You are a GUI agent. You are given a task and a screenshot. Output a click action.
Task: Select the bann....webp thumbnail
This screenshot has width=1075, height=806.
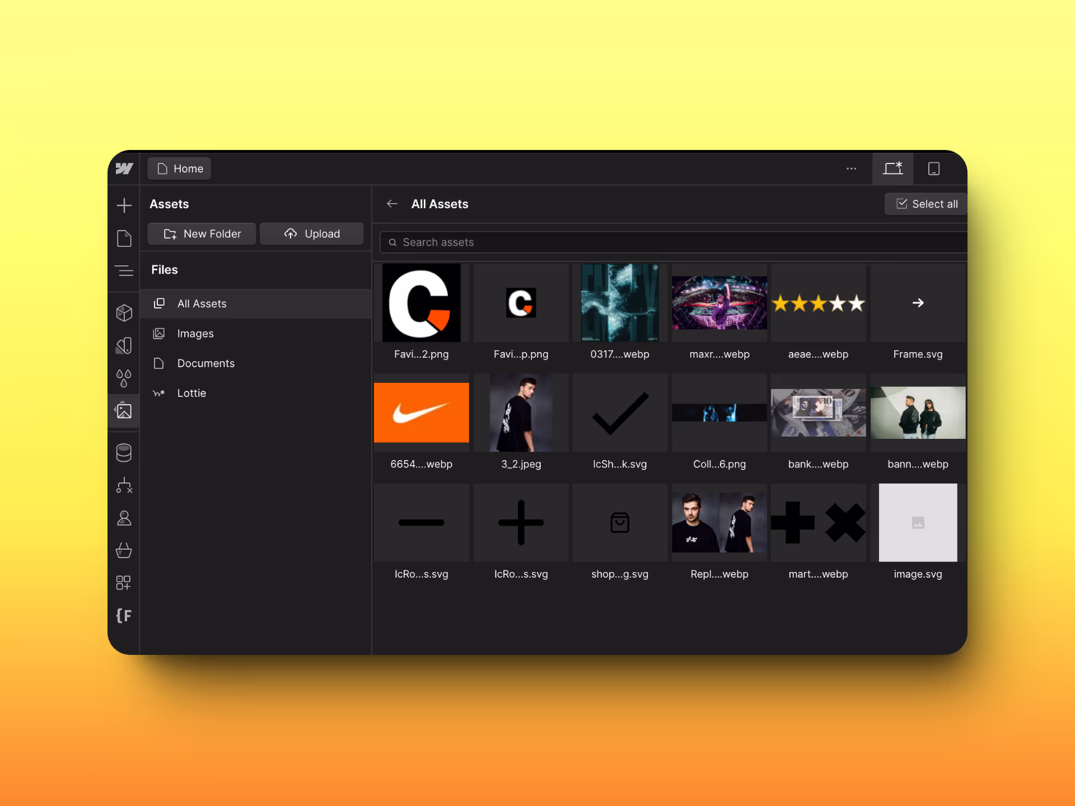pos(918,413)
